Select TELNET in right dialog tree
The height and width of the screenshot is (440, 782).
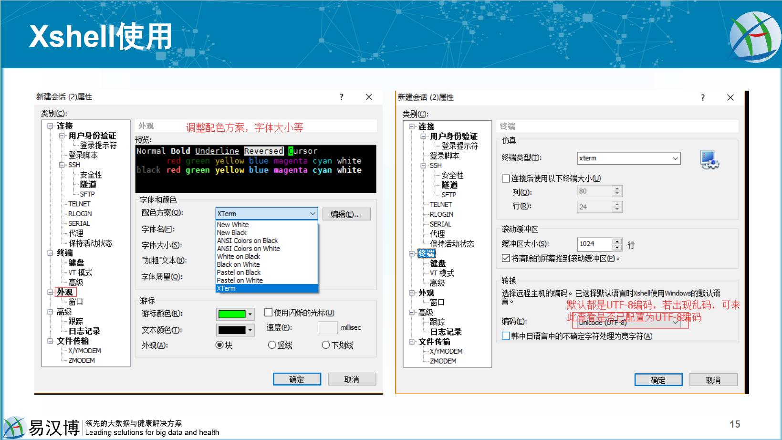tap(441, 204)
